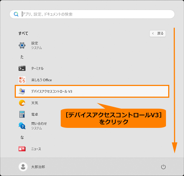Open the 楽しもう Office icon

[22, 80]
